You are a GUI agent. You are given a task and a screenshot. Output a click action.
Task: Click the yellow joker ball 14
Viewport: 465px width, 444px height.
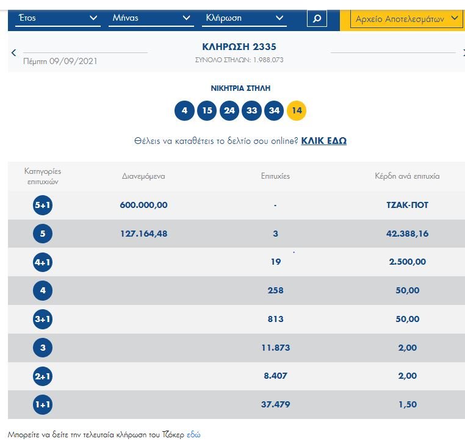(x=297, y=111)
